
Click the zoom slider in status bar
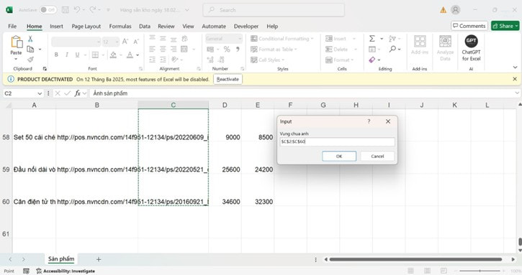coord(480,271)
